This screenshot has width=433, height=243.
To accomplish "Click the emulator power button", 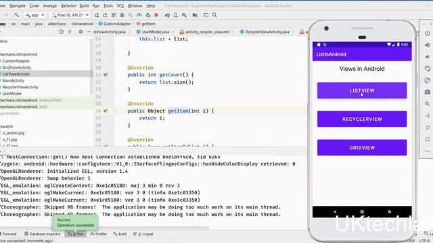I will coord(427,33).
